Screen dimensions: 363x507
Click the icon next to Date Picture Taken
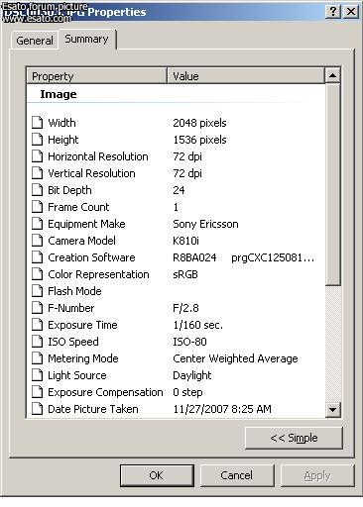(x=38, y=409)
